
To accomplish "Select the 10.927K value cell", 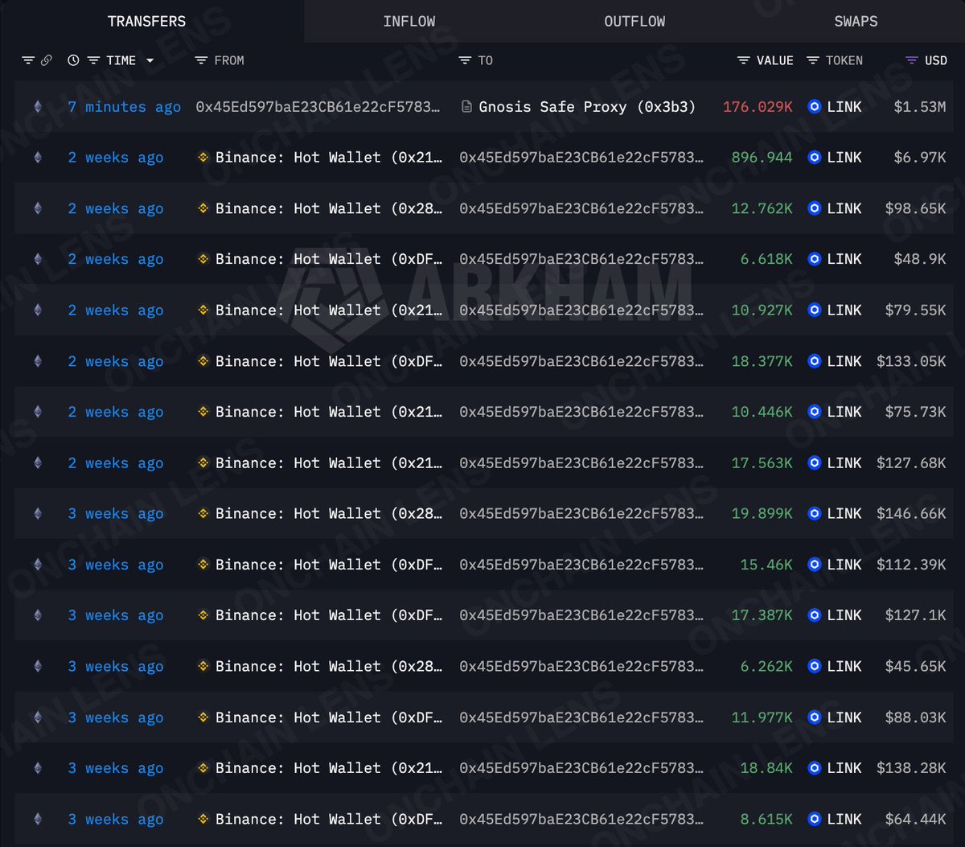I will (762, 310).
